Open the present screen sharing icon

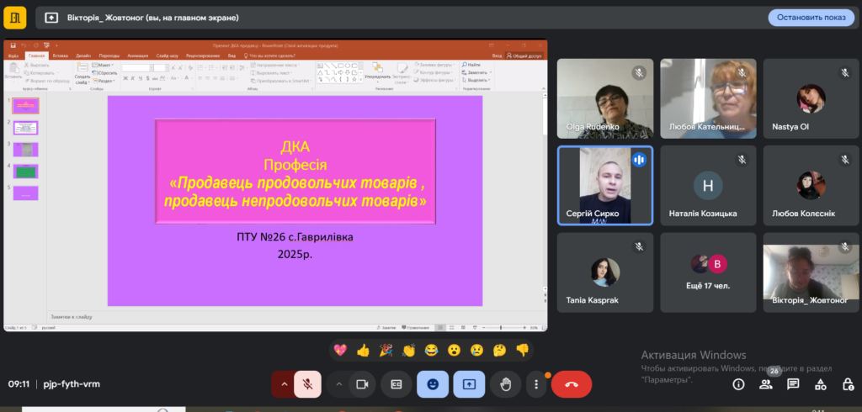pos(468,384)
